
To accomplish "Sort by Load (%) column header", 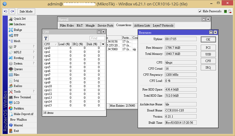I will point(65,44).
